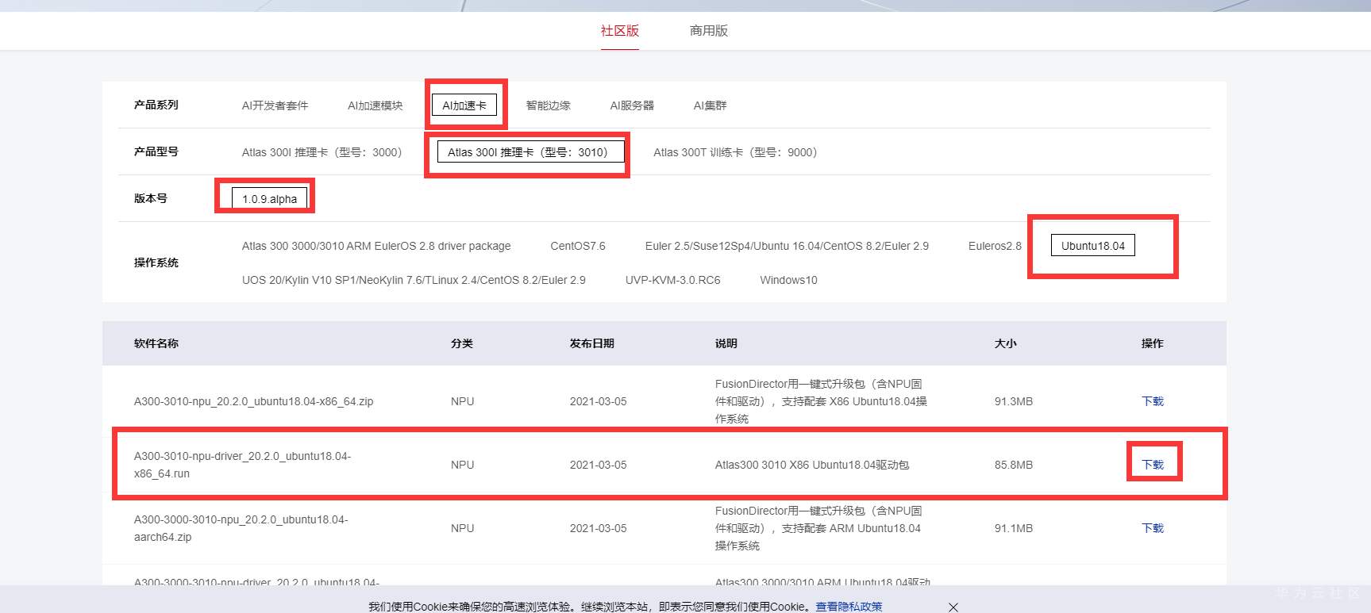Click 分类 column header
Image resolution: width=1371 pixels, height=613 pixels.
tap(462, 343)
